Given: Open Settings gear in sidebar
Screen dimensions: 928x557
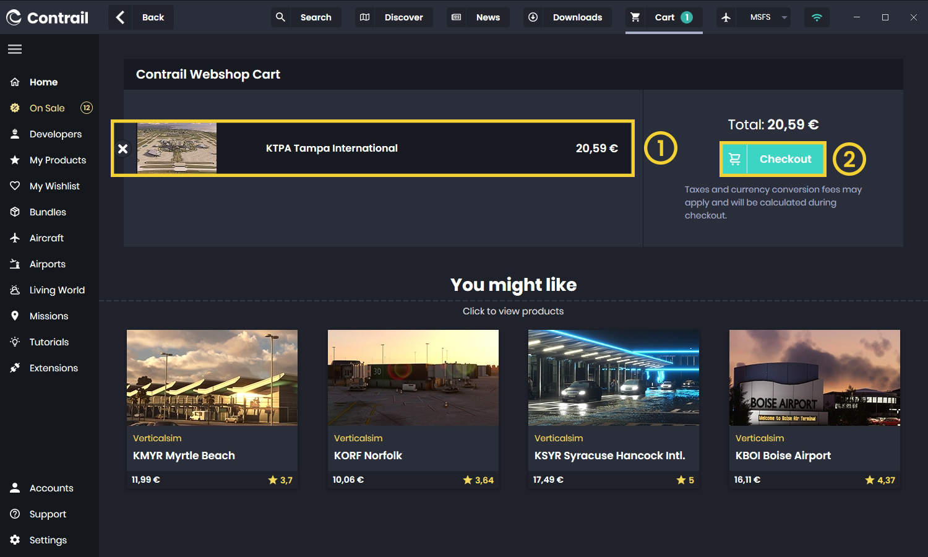Looking at the screenshot, I should (15, 540).
